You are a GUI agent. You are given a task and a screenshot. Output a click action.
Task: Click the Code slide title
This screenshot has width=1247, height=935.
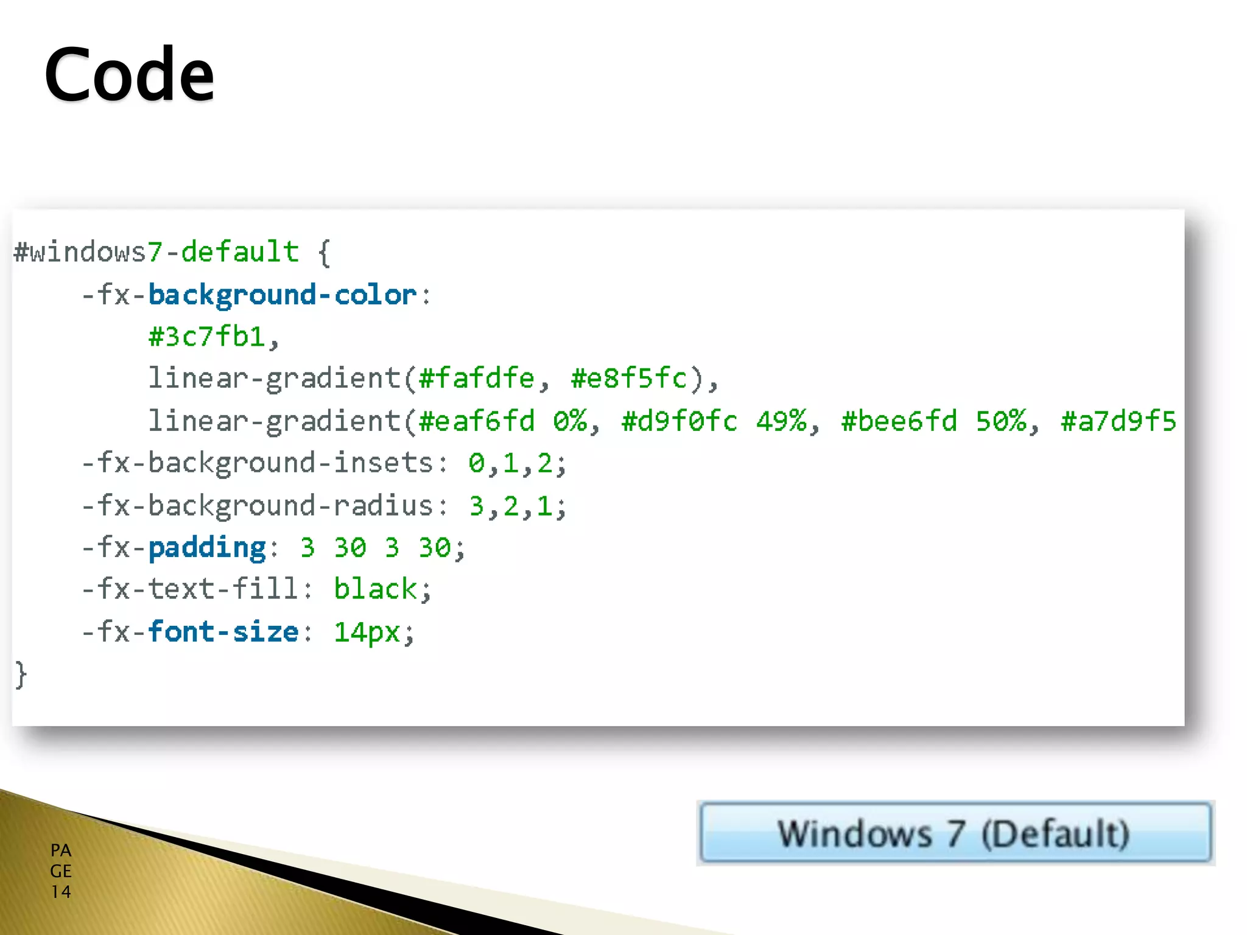(x=129, y=75)
